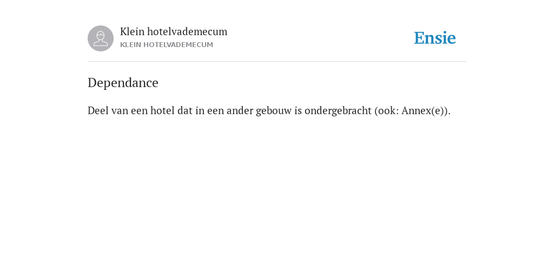Click the Dependance heading
Viewport: 554px width, 277px height.
[x=123, y=83]
